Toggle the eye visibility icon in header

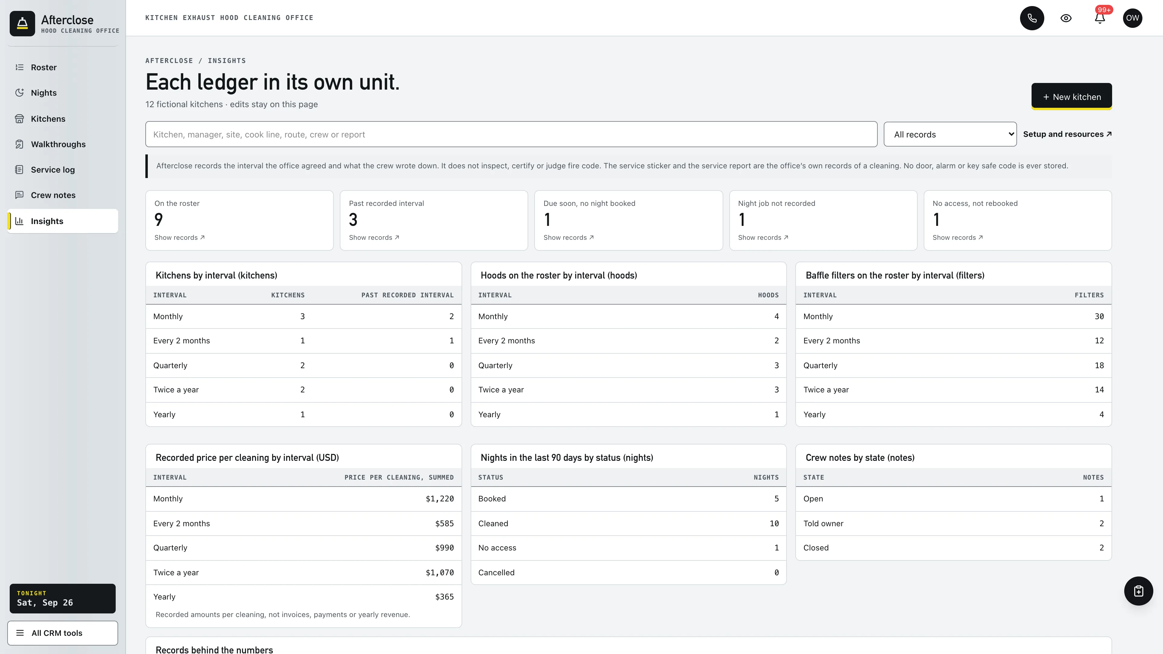tap(1066, 18)
